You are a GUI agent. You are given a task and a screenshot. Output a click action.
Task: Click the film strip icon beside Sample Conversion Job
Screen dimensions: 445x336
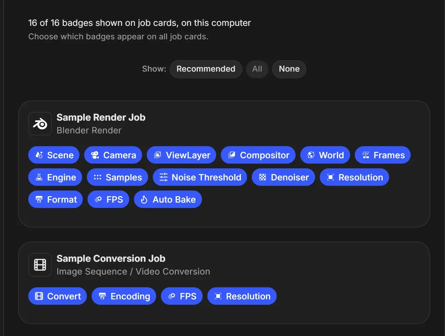click(x=40, y=265)
